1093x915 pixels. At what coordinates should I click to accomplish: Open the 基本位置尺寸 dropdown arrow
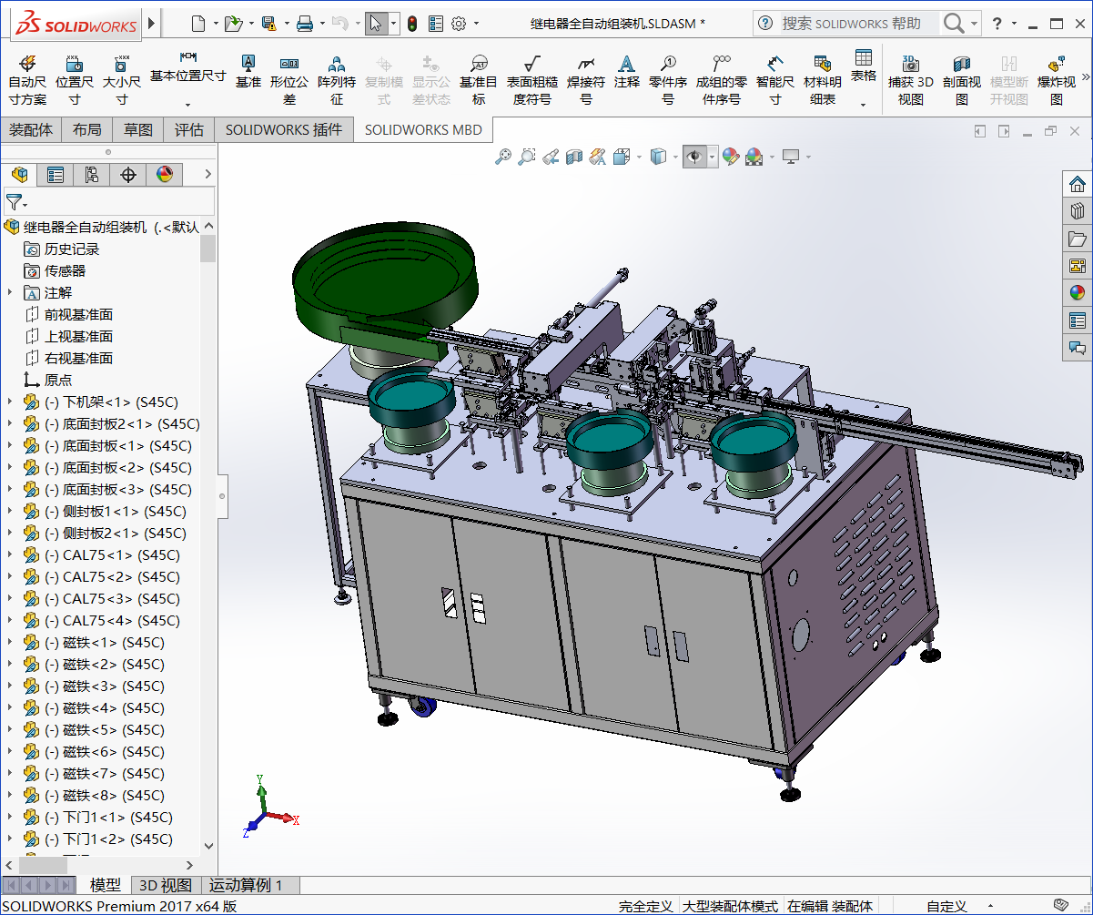pos(187,105)
